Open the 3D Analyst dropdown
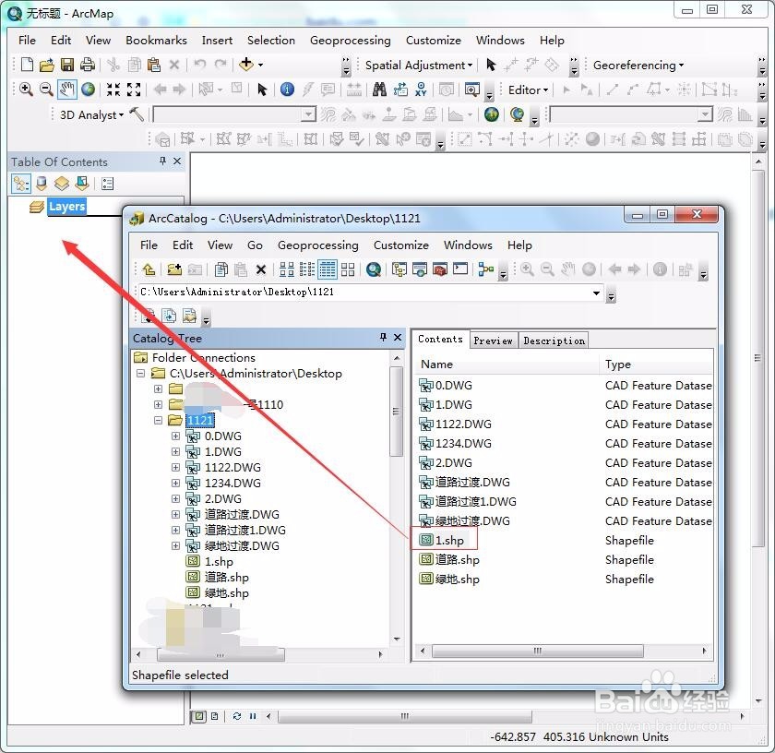 pos(91,115)
